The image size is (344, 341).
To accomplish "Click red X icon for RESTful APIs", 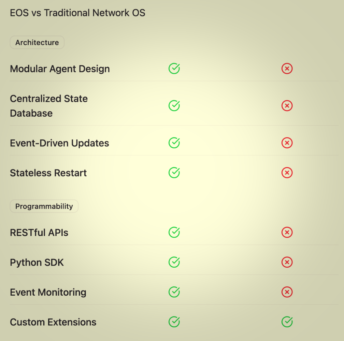I will pyautogui.click(x=287, y=233).
